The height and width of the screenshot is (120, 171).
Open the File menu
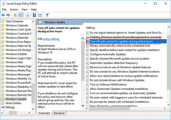(x=4, y=9)
